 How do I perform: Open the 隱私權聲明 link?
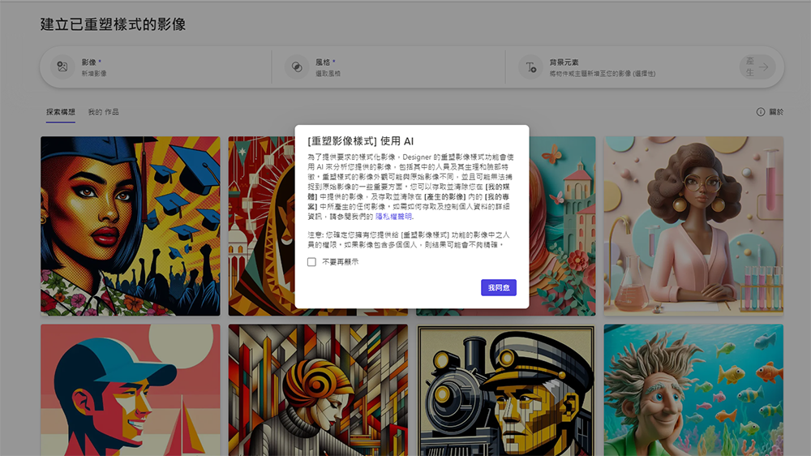pyautogui.click(x=393, y=217)
